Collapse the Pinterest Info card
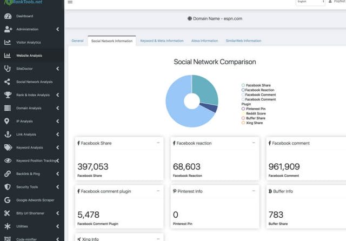 254,191
